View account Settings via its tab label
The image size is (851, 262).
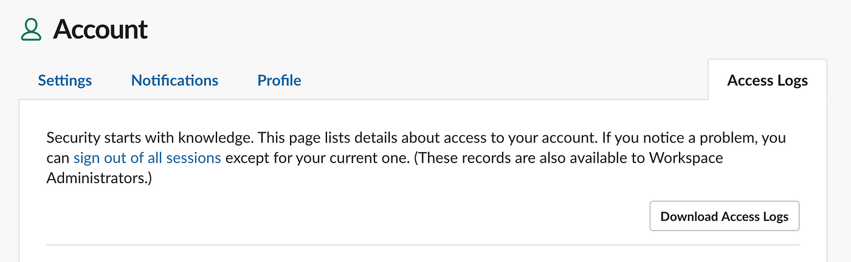pos(65,80)
